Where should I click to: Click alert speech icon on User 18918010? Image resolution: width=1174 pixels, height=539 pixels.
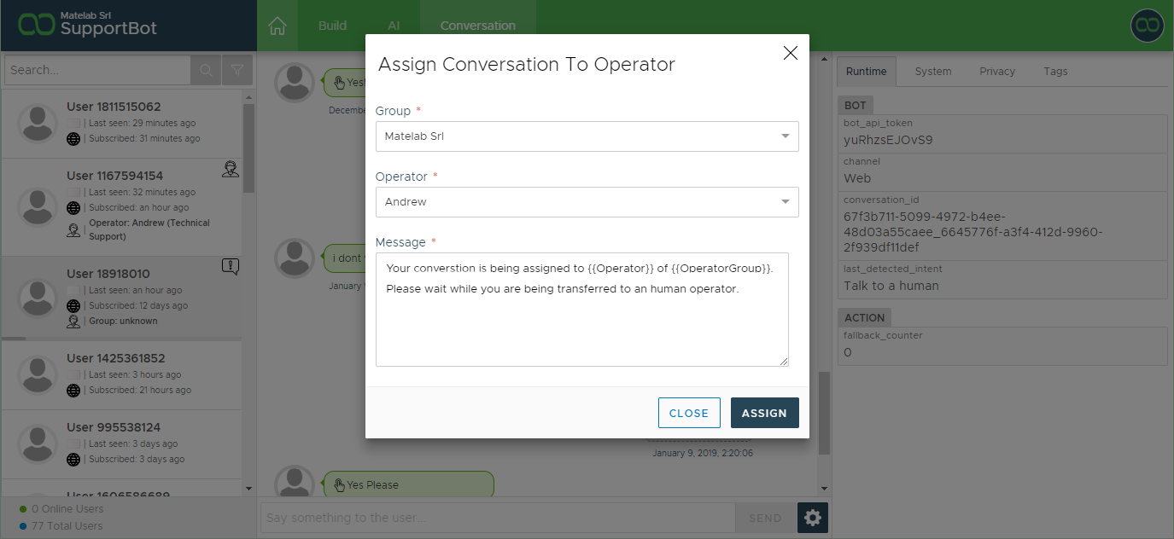pos(230,266)
